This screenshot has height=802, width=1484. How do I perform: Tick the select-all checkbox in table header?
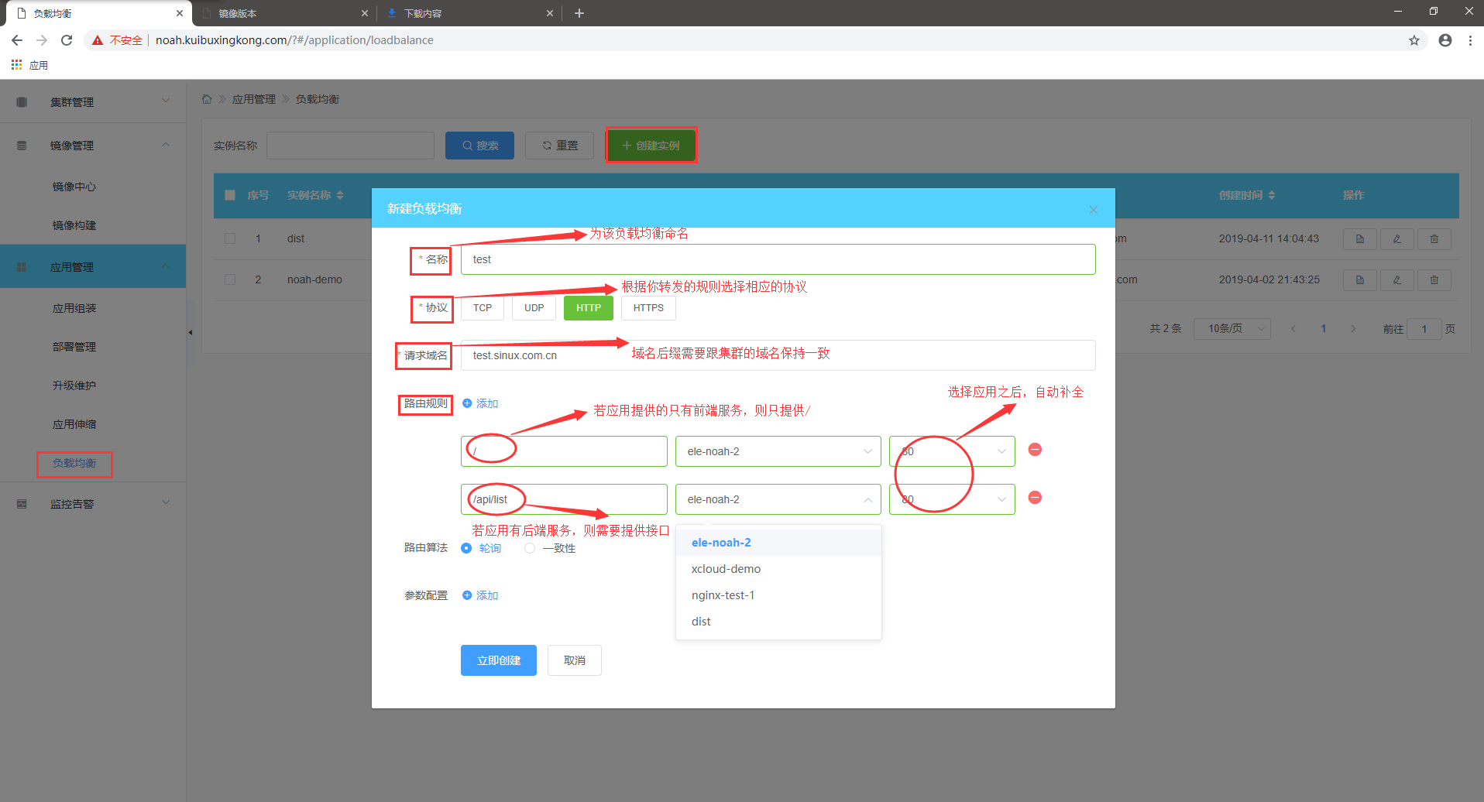230,195
